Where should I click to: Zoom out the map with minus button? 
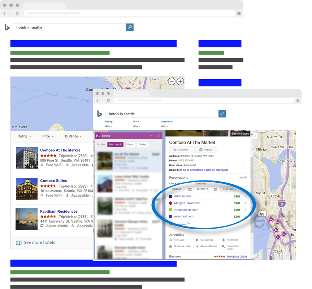tap(172, 81)
